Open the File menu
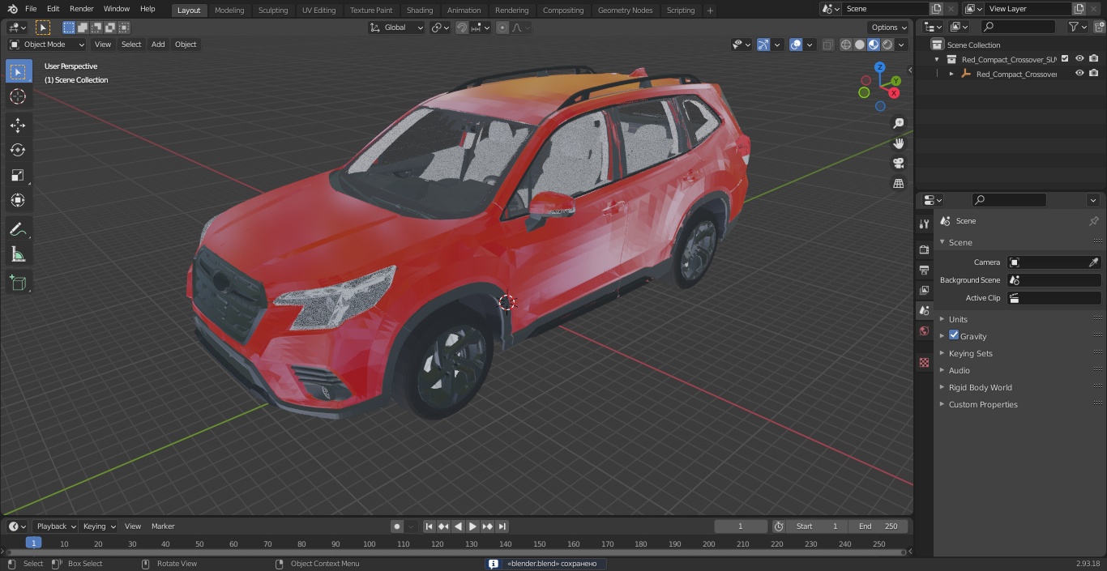Viewport: 1107px width, 571px height. [31, 9]
